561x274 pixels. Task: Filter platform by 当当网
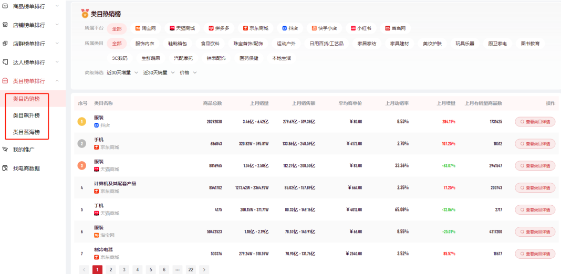click(396, 28)
